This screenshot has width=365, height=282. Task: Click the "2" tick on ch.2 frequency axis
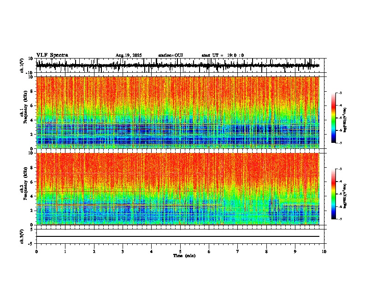click(x=32, y=211)
